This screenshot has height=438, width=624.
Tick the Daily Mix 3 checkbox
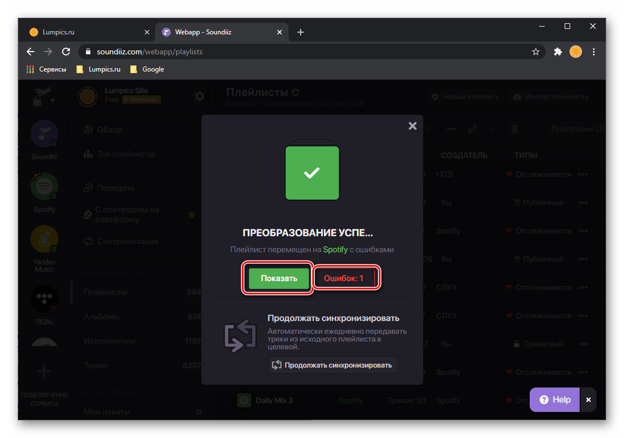[226, 400]
